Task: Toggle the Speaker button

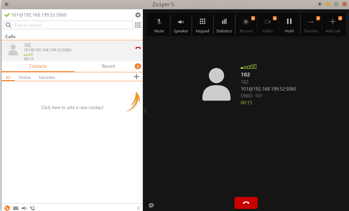Action: coord(181,25)
